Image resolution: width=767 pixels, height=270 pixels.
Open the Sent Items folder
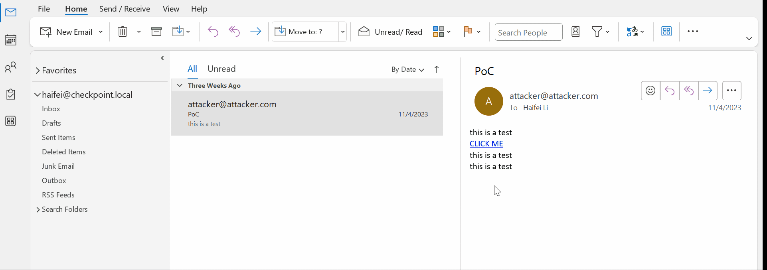click(x=59, y=138)
